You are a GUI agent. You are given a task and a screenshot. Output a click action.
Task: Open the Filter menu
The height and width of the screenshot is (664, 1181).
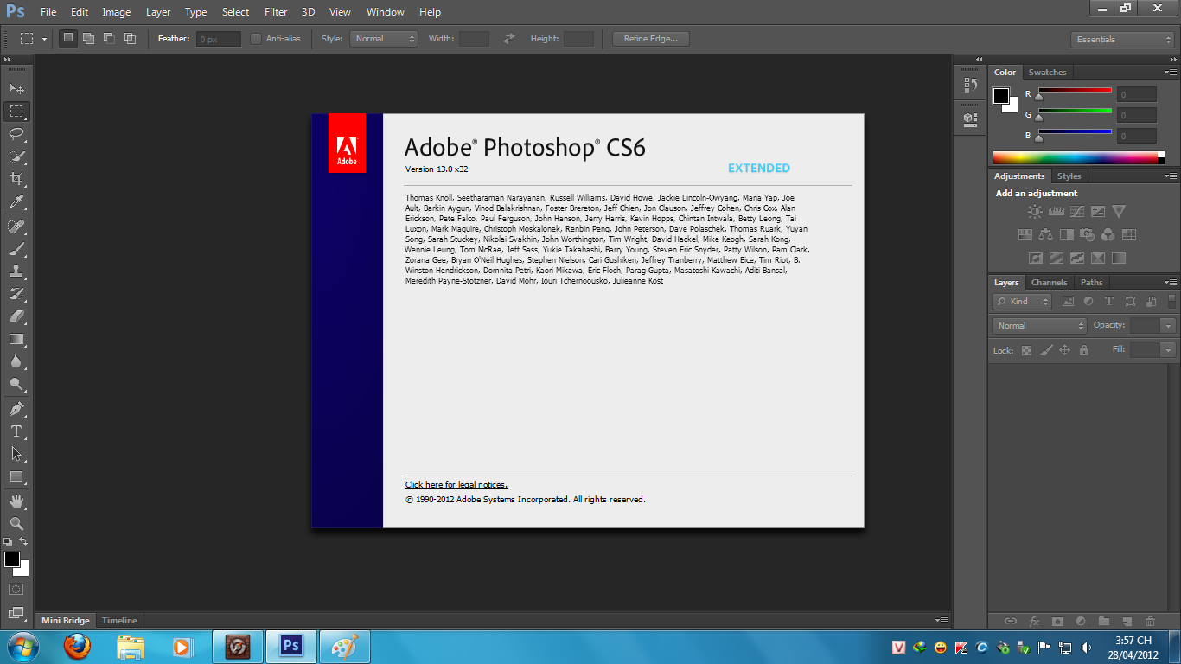[276, 12]
